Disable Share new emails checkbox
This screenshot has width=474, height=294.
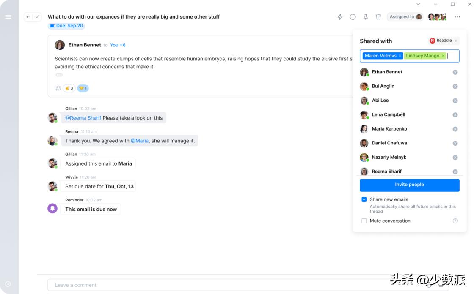click(364, 199)
